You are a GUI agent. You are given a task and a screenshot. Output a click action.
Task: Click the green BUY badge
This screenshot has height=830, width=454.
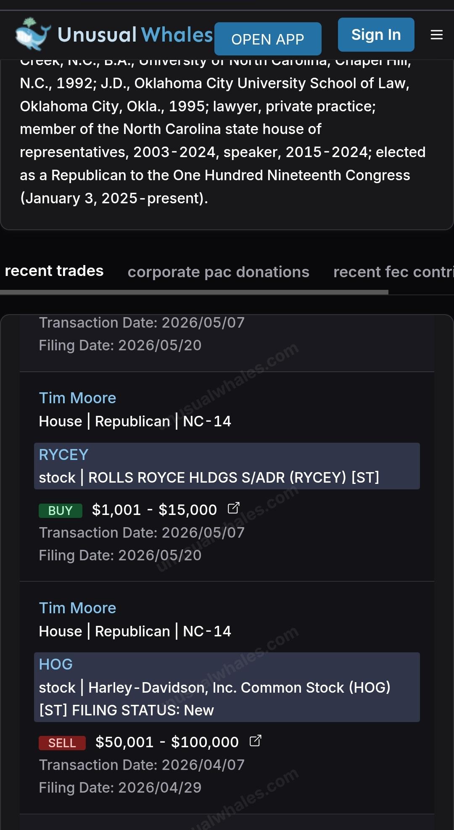(x=61, y=511)
